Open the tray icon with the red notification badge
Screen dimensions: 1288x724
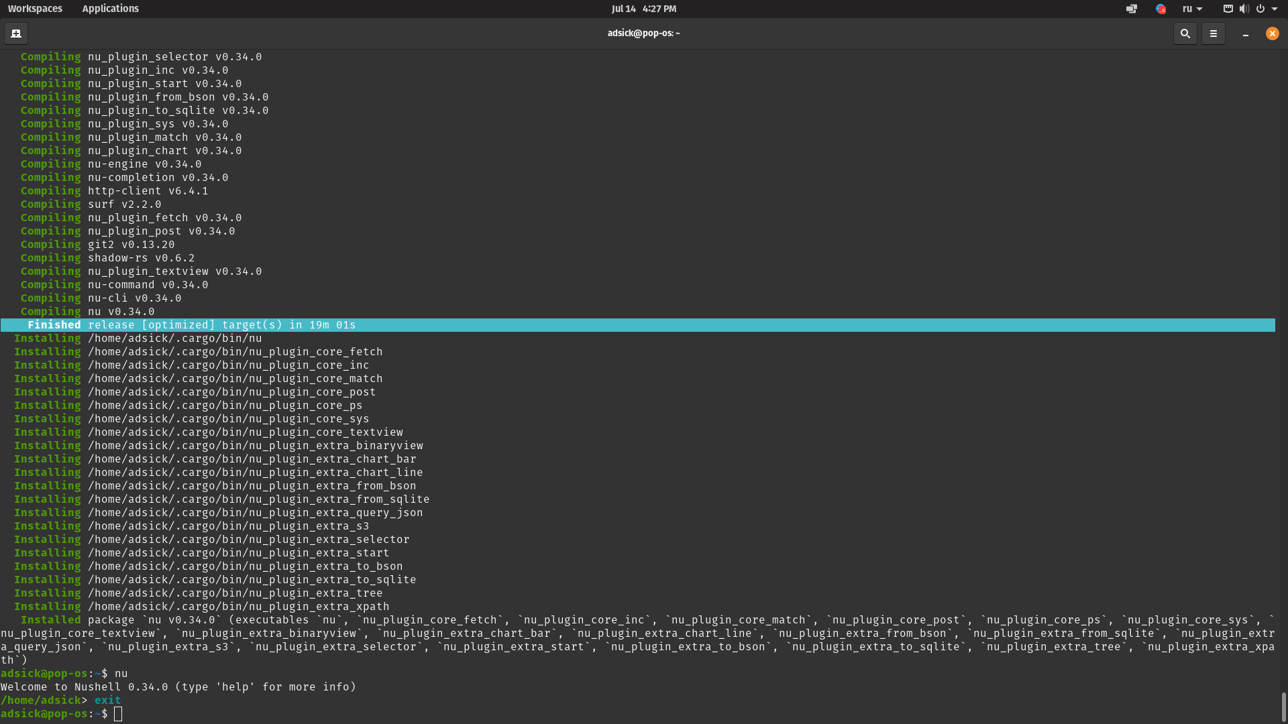[x=1161, y=9]
